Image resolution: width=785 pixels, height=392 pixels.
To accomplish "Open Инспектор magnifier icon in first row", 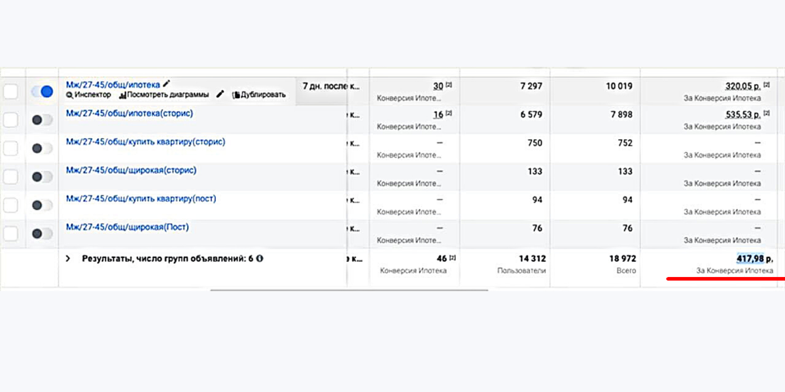I will pos(69,95).
